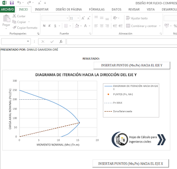Image resolution: width=177 pixels, height=169 pixels.
Task: Expand the Pegar options arrow
Action: tap(6, 29)
